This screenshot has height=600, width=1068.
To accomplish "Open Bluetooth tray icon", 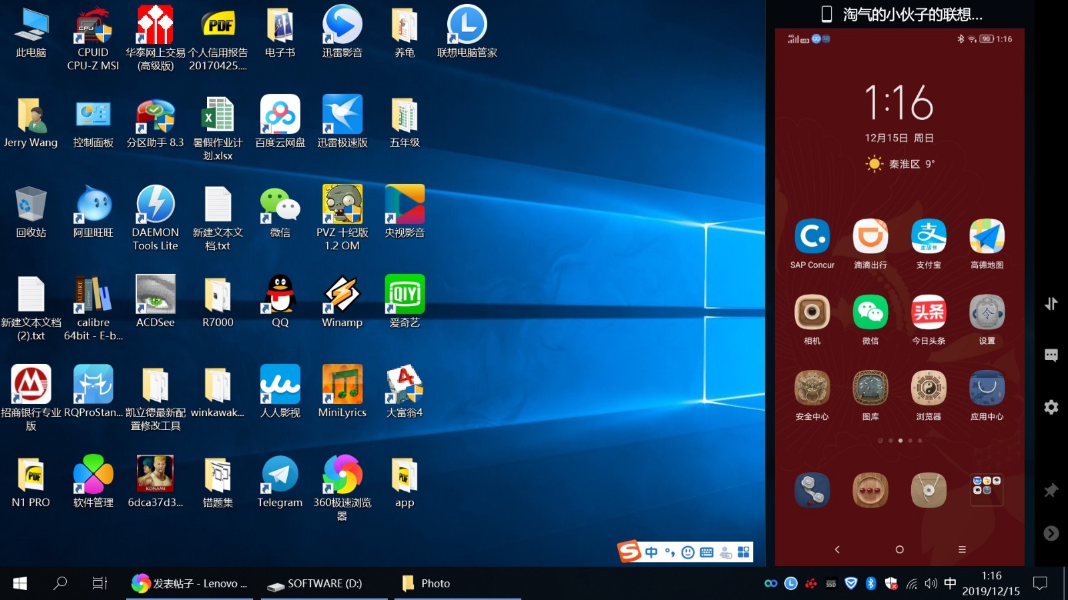I will point(870,583).
